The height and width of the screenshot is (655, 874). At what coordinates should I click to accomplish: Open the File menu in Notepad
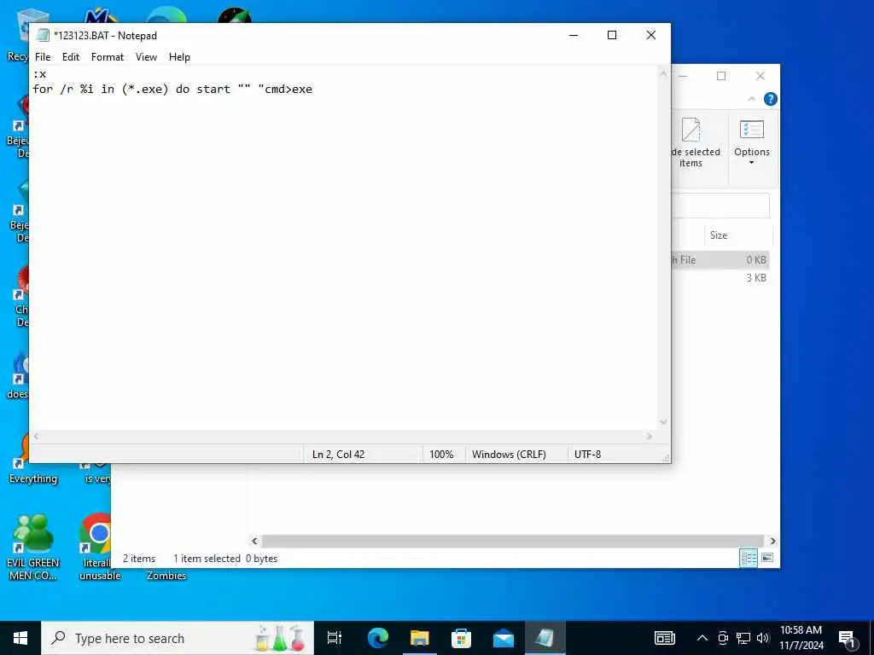pos(43,57)
